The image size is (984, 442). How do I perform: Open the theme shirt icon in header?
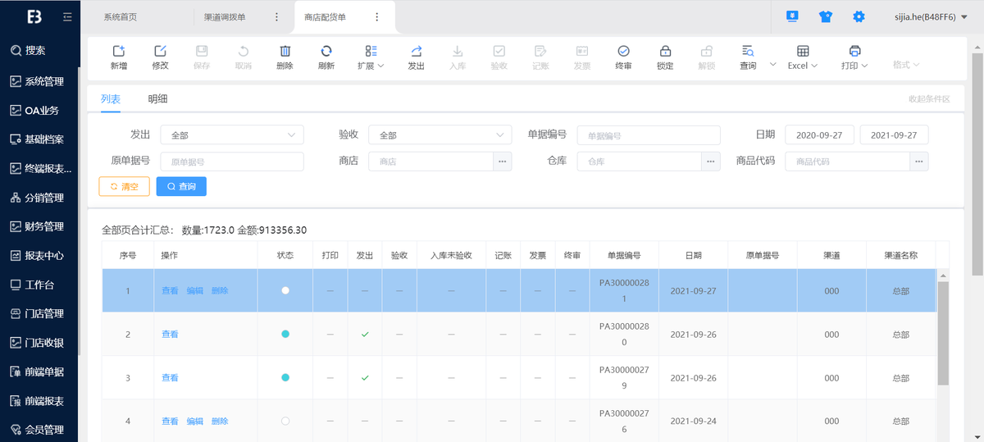(x=824, y=16)
